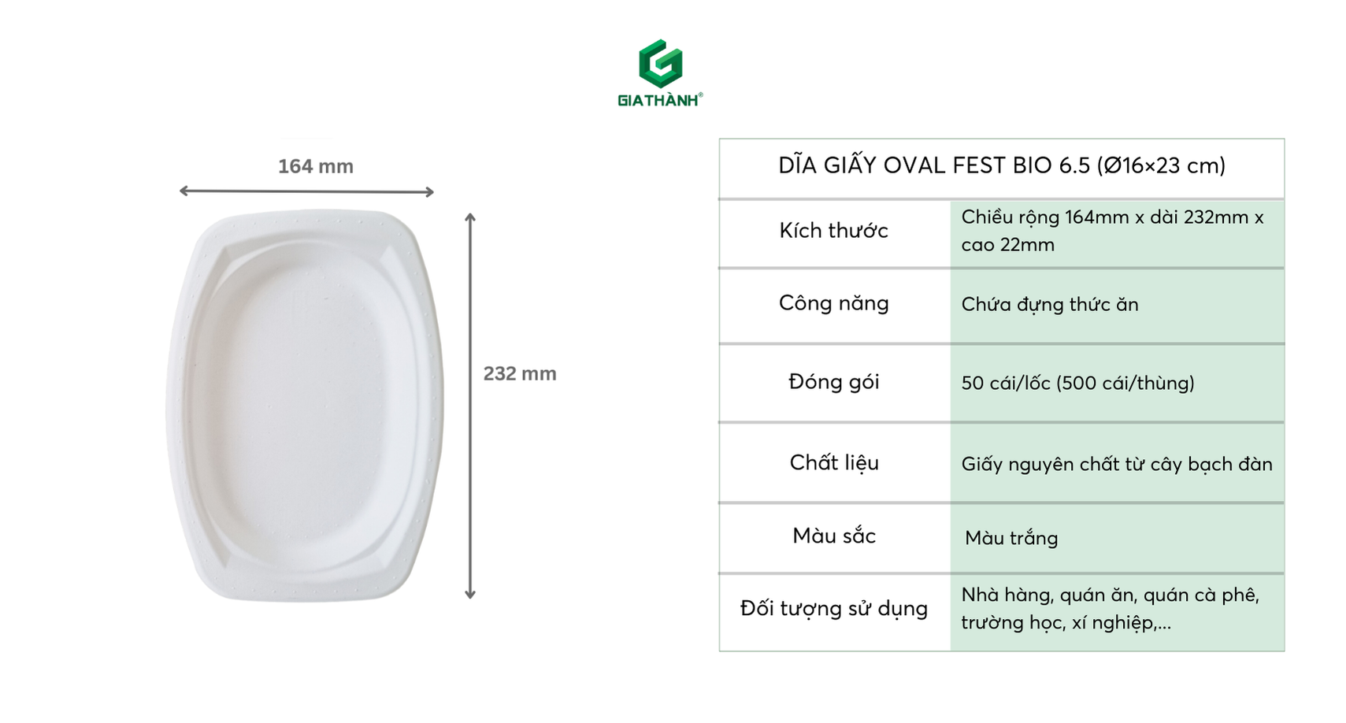Click the white oval paper plate image
Image resolution: width=1346 pixels, height=723 pixels.
[x=305, y=405]
